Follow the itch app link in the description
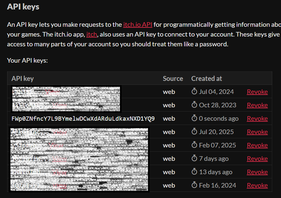The height and width of the screenshot is (198, 281). click(92, 34)
